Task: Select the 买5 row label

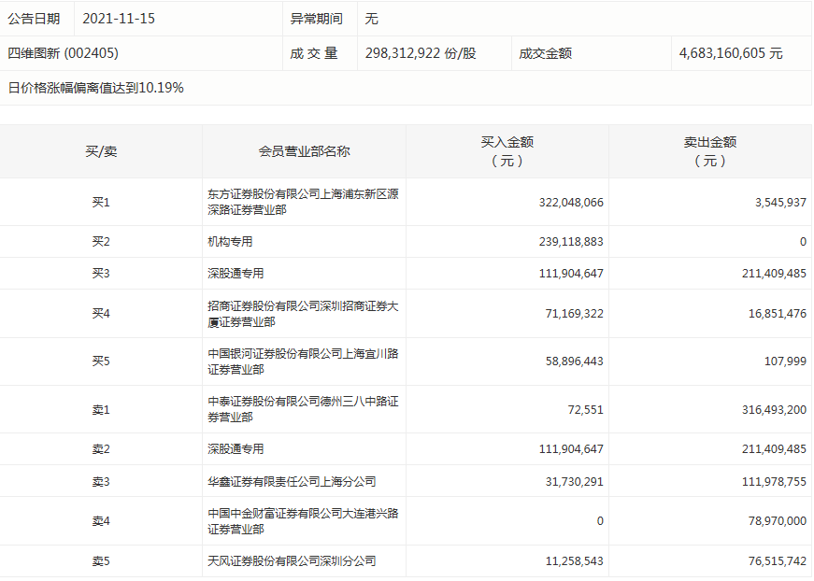Action: (x=101, y=361)
